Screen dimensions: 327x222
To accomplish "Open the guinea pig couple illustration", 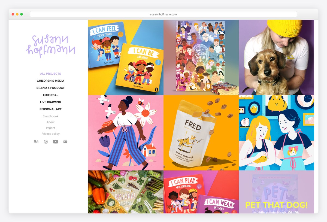I will [276, 133].
